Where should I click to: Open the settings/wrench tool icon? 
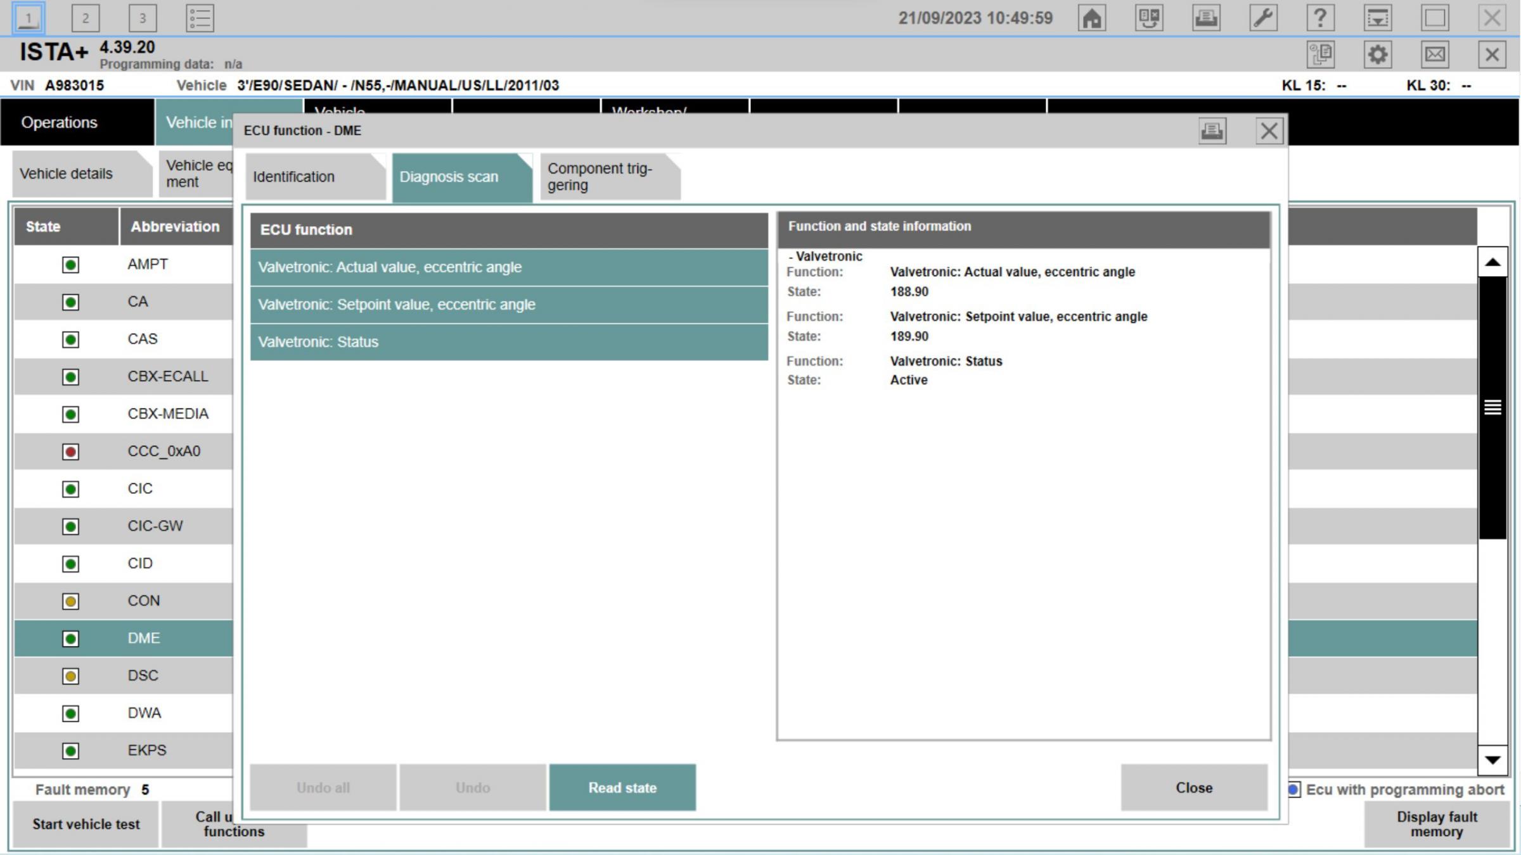click(1264, 16)
